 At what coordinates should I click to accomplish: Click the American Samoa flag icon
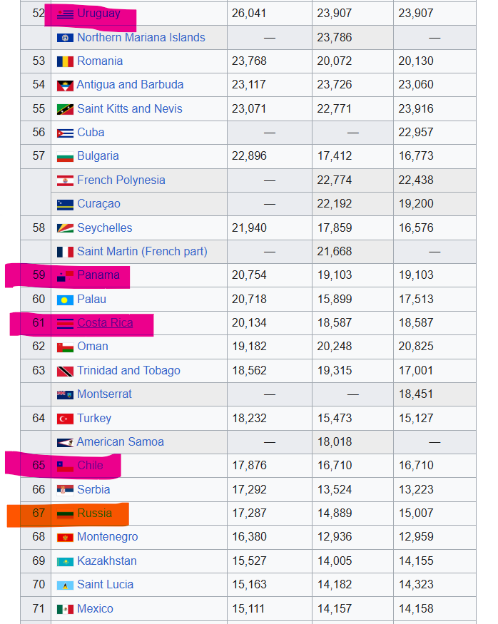[x=65, y=443]
